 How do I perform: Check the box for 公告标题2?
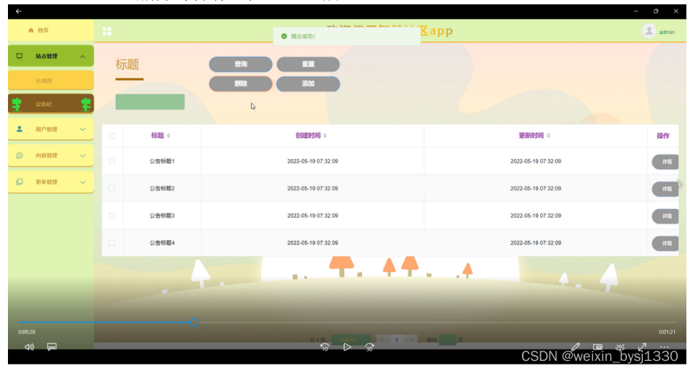click(x=112, y=189)
